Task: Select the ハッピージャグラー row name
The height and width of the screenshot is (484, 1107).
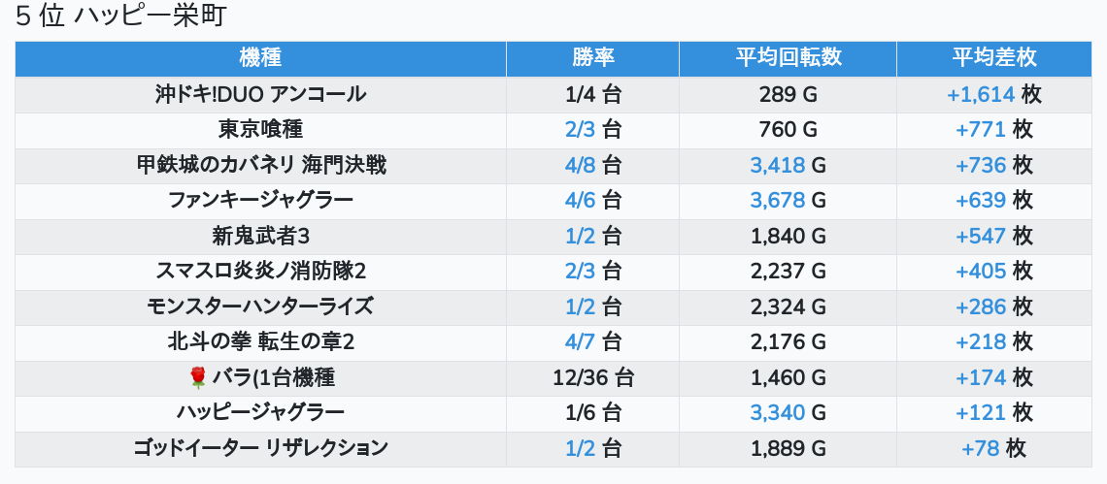Action: (260, 412)
